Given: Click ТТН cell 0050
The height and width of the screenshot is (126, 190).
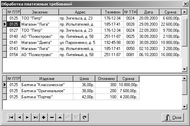Looking at the screenshot, I should (130, 49).
